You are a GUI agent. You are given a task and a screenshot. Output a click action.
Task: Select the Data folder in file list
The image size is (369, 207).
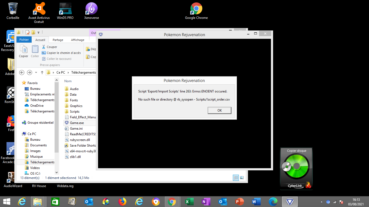pyautogui.click(x=71, y=95)
